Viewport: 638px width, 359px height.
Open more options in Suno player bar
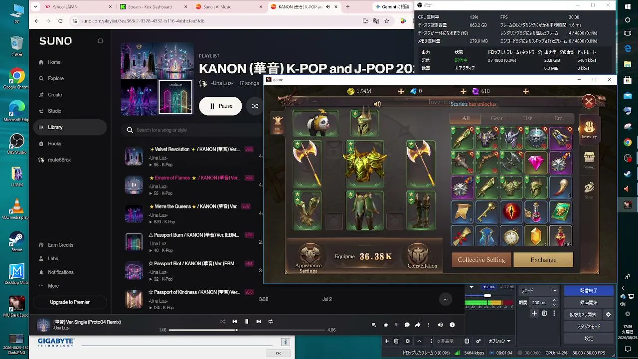pyautogui.click(x=428, y=325)
